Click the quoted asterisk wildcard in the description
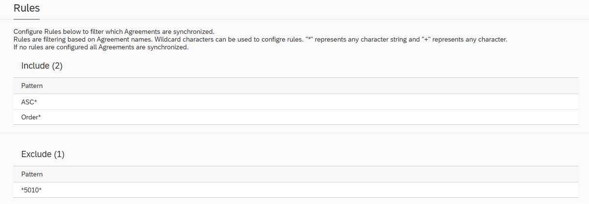This screenshot has width=589, height=204. tap(309, 40)
